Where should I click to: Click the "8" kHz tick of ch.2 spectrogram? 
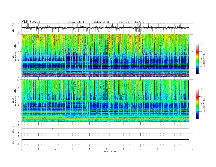pos(19,88)
